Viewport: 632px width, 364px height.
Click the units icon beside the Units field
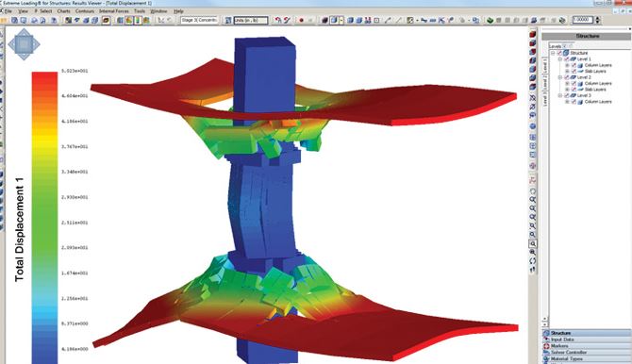click(x=228, y=20)
